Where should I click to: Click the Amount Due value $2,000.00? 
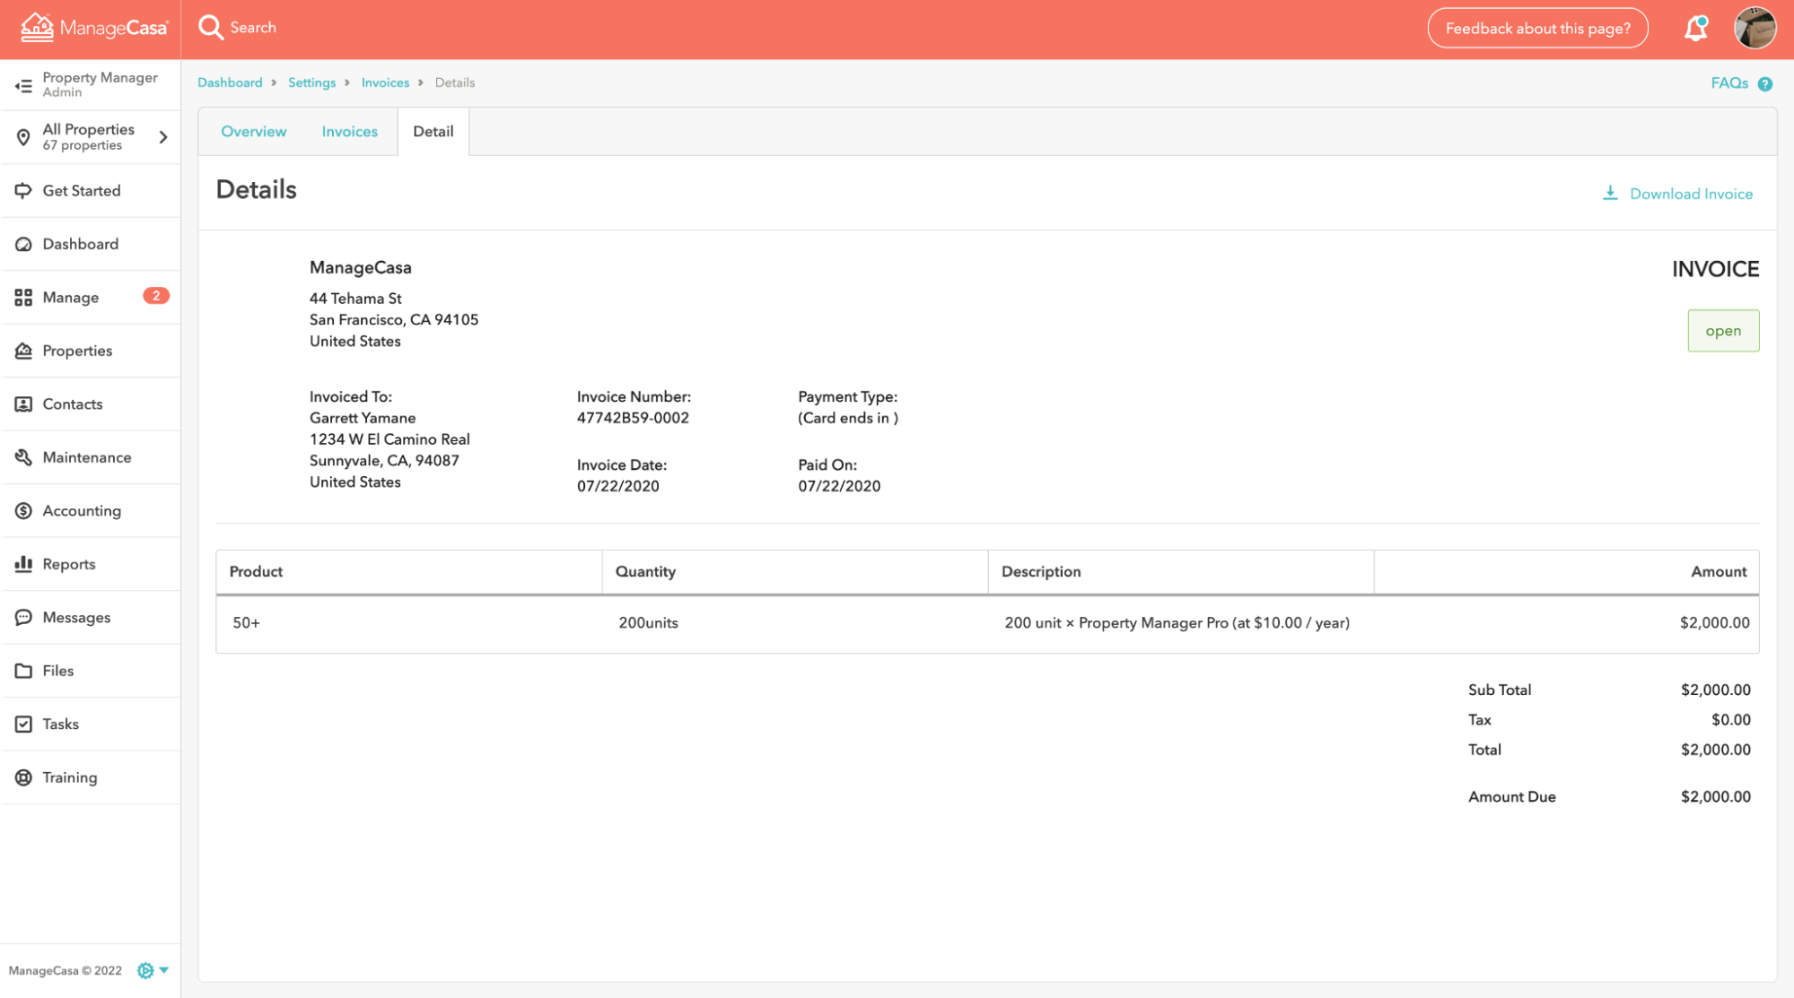click(1715, 797)
